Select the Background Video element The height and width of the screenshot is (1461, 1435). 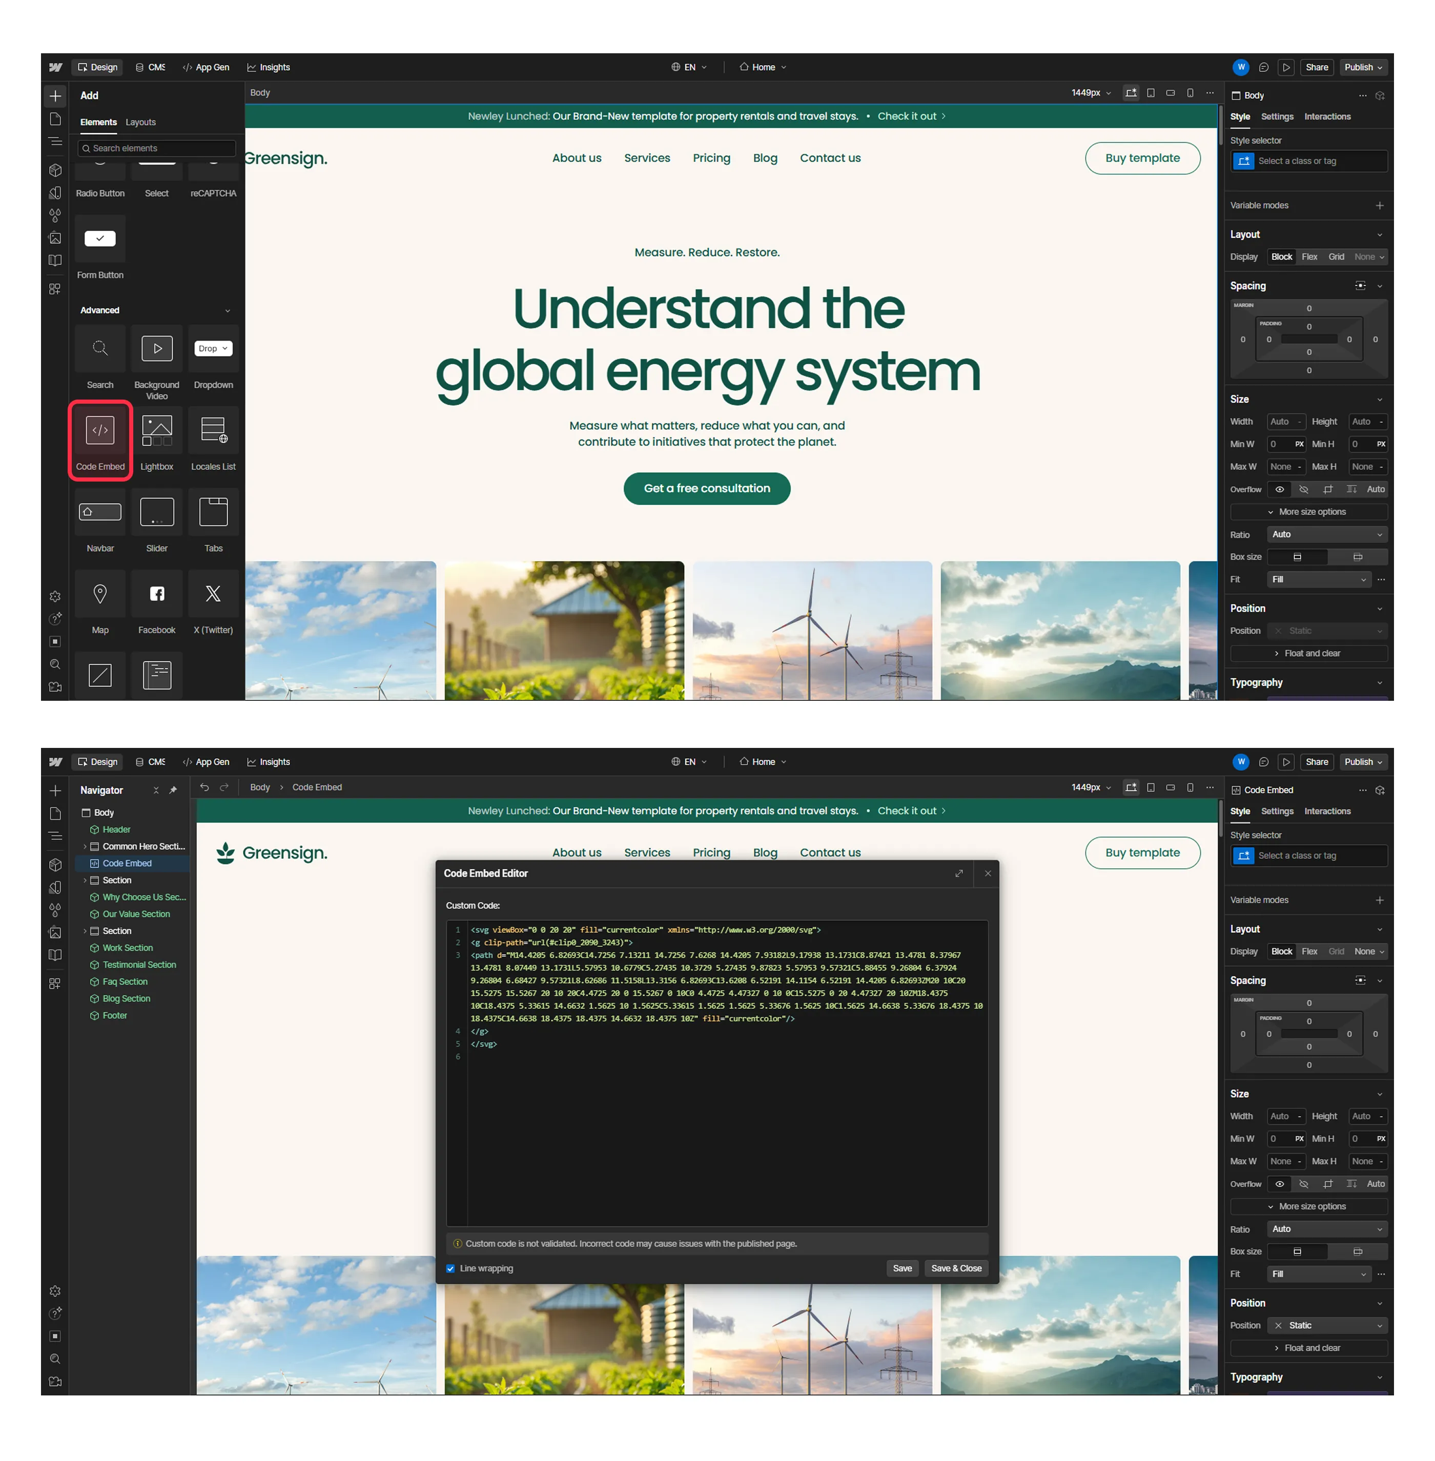click(x=157, y=349)
